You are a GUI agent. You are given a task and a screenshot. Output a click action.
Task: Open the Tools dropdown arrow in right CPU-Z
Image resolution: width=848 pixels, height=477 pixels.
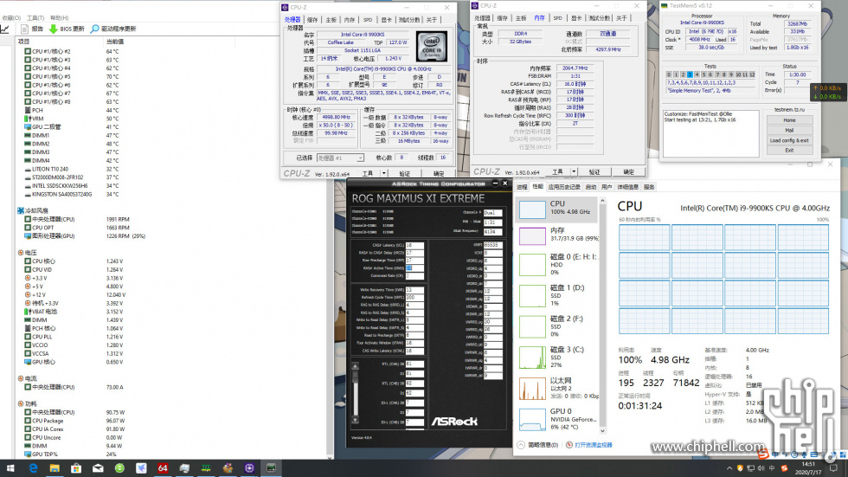(x=574, y=172)
